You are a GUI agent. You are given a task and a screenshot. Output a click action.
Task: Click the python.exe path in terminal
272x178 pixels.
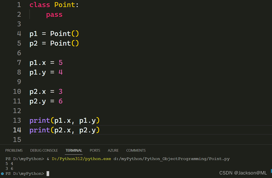(x=82, y=159)
